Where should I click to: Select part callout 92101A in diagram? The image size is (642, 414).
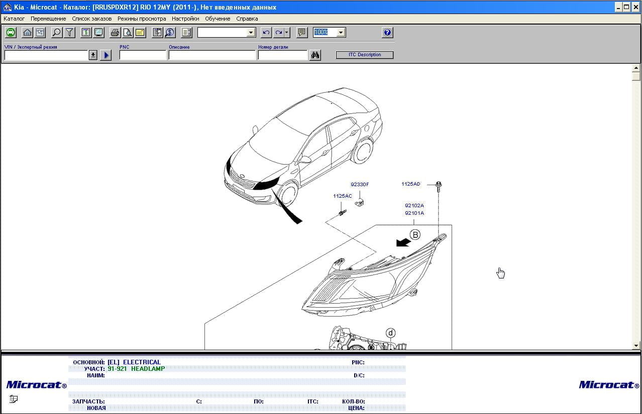414,213
